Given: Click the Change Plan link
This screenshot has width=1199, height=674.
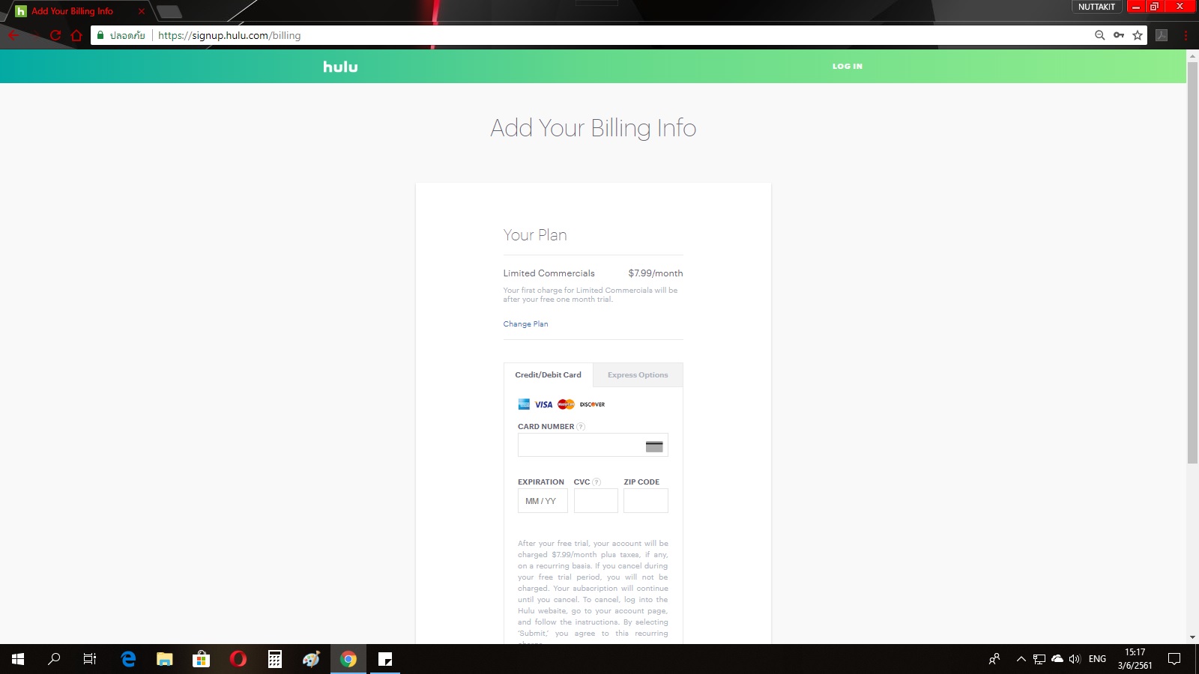Looking at the screenshot, I should pos(525,324).
